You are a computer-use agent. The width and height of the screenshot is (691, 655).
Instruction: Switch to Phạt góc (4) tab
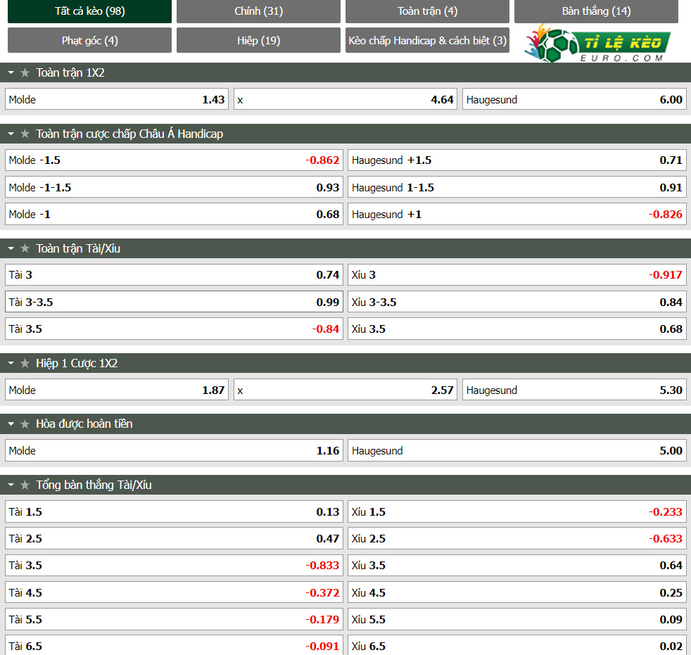coord(90,40)
